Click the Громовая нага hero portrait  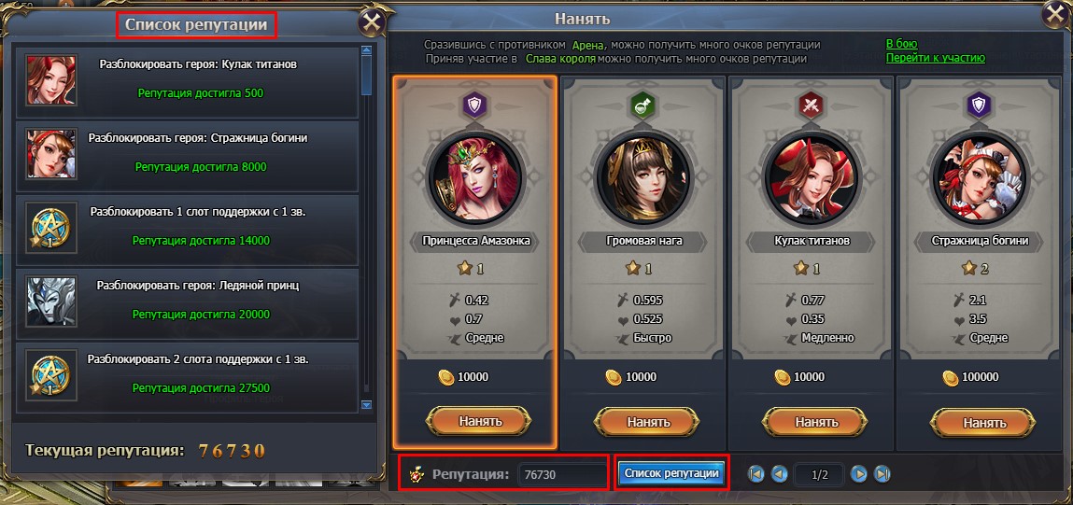643,179
